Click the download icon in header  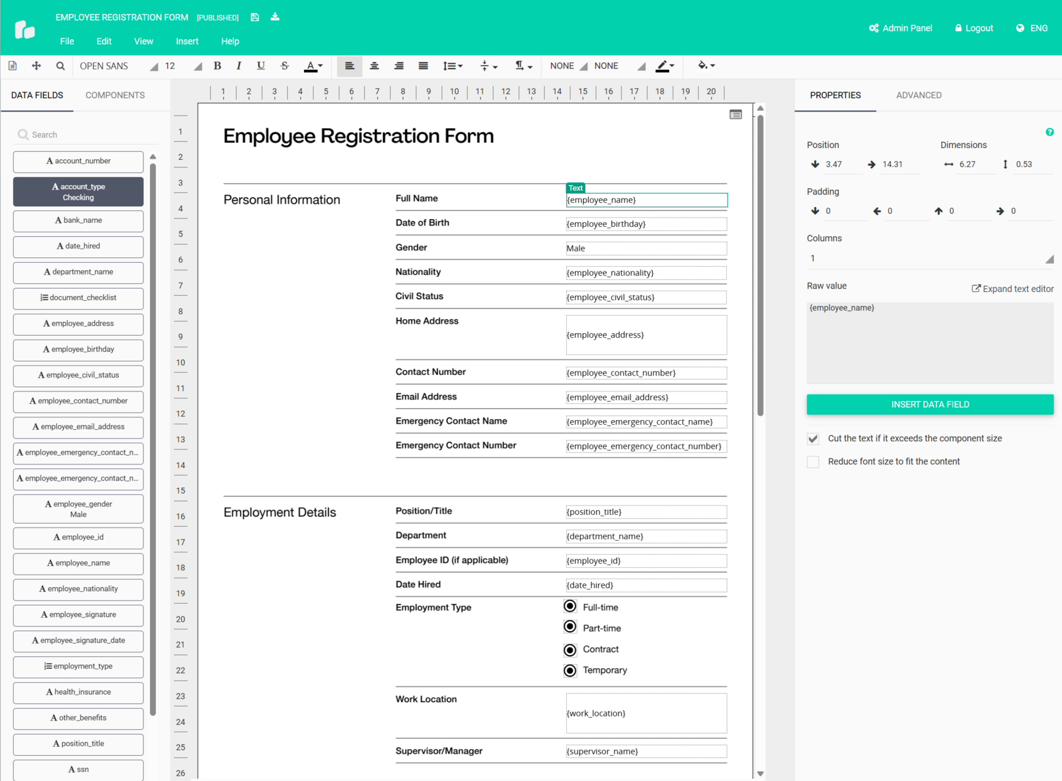(x=275, y=17)
